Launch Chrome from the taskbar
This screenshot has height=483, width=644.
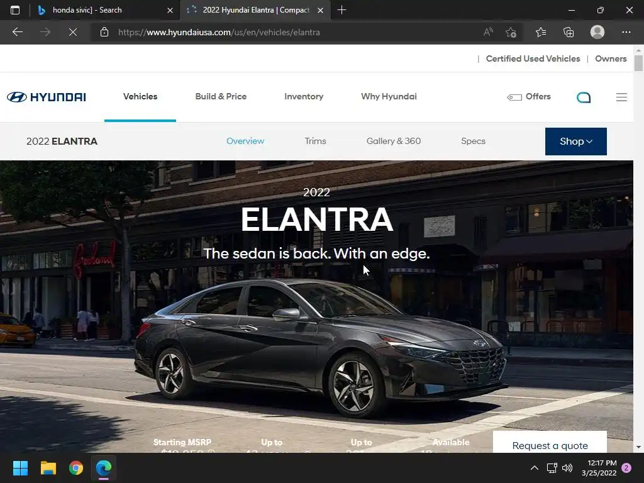pyautogui.click(x=76, y=468)
